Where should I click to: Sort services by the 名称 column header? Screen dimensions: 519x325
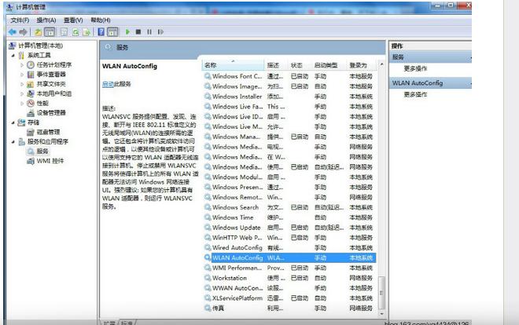[x=233, y=65]
